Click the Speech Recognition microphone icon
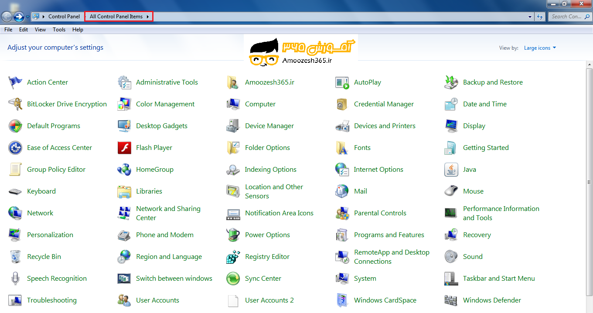 click(x=15, y=279)
